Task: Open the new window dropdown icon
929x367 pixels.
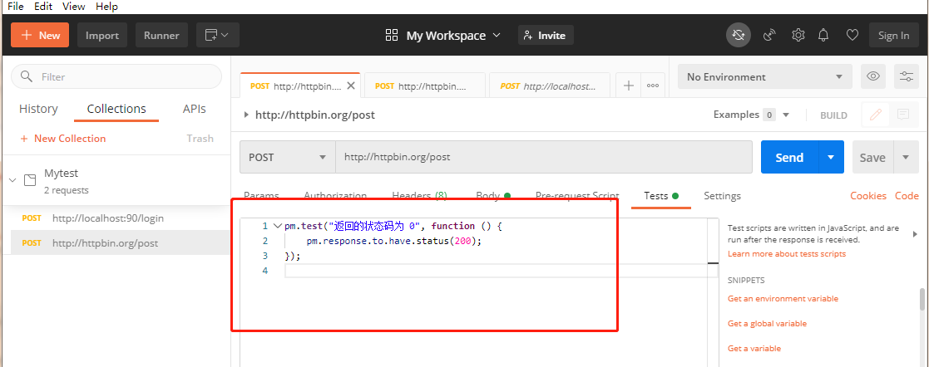Action: pos(217,35)
